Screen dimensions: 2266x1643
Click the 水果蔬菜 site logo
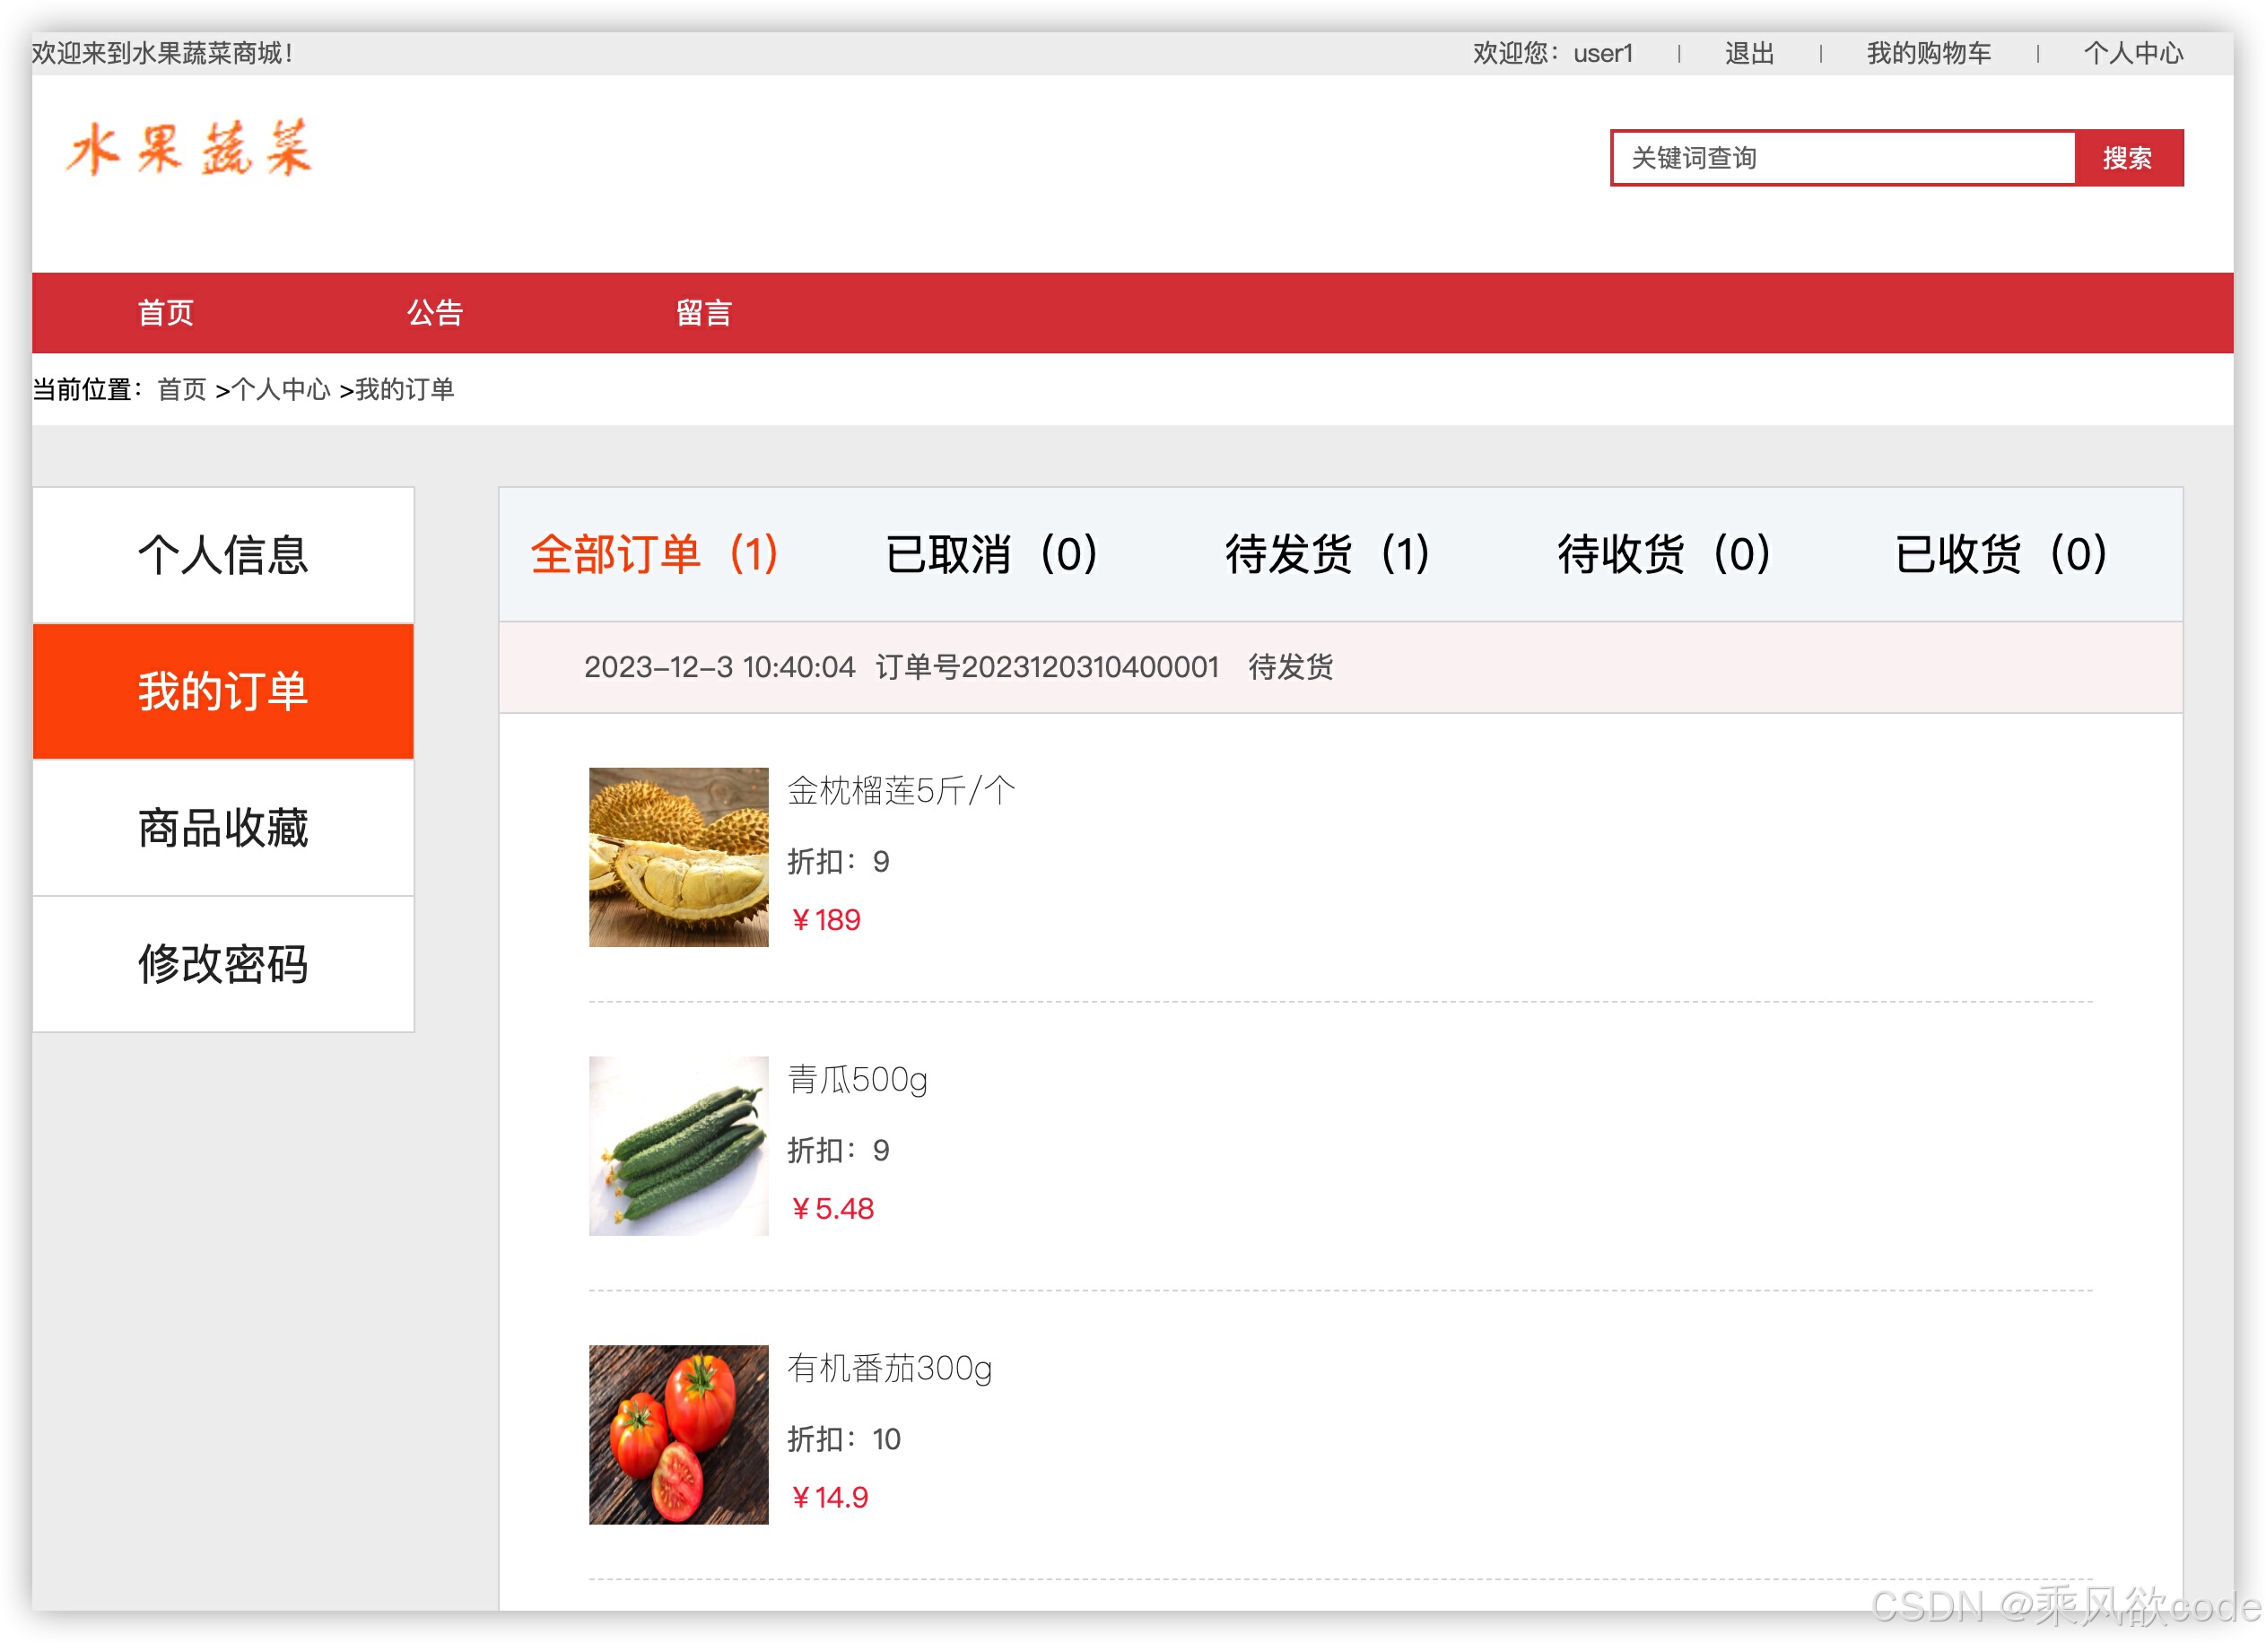190,150
